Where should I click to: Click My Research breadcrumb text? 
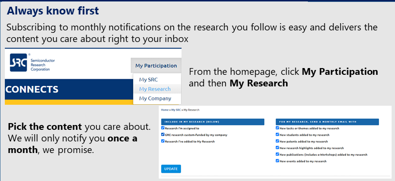pos(192,110)
